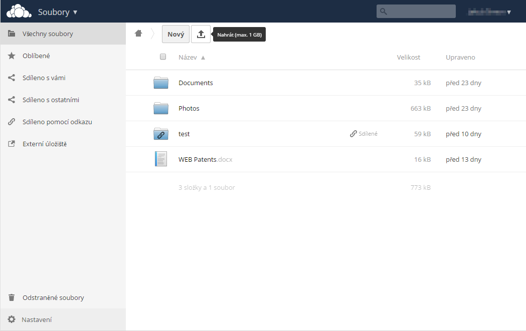Click 16 kB size of WEB Patents
526x331 pixels.
point(422,159)
